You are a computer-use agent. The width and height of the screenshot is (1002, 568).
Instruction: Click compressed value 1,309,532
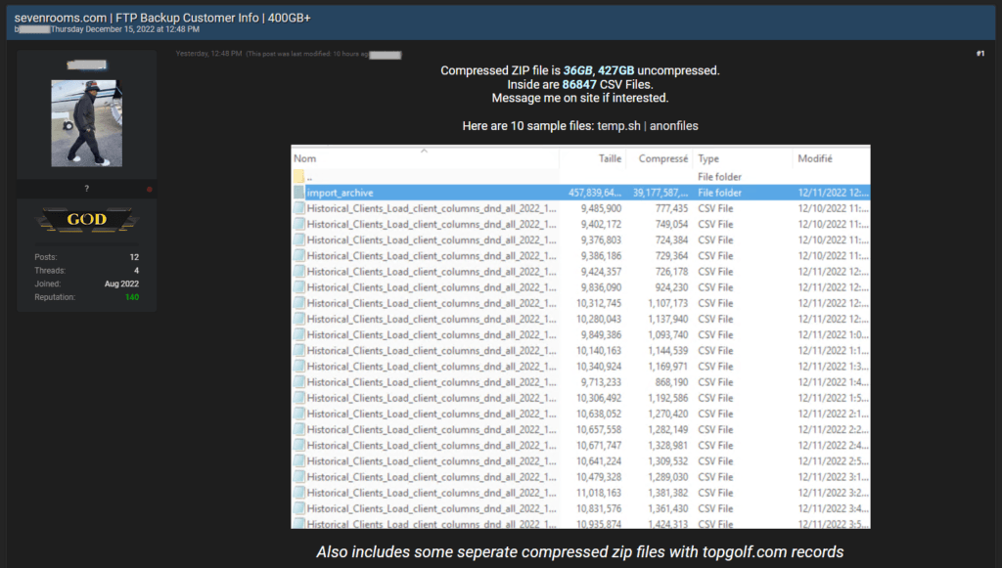[667, 461]
